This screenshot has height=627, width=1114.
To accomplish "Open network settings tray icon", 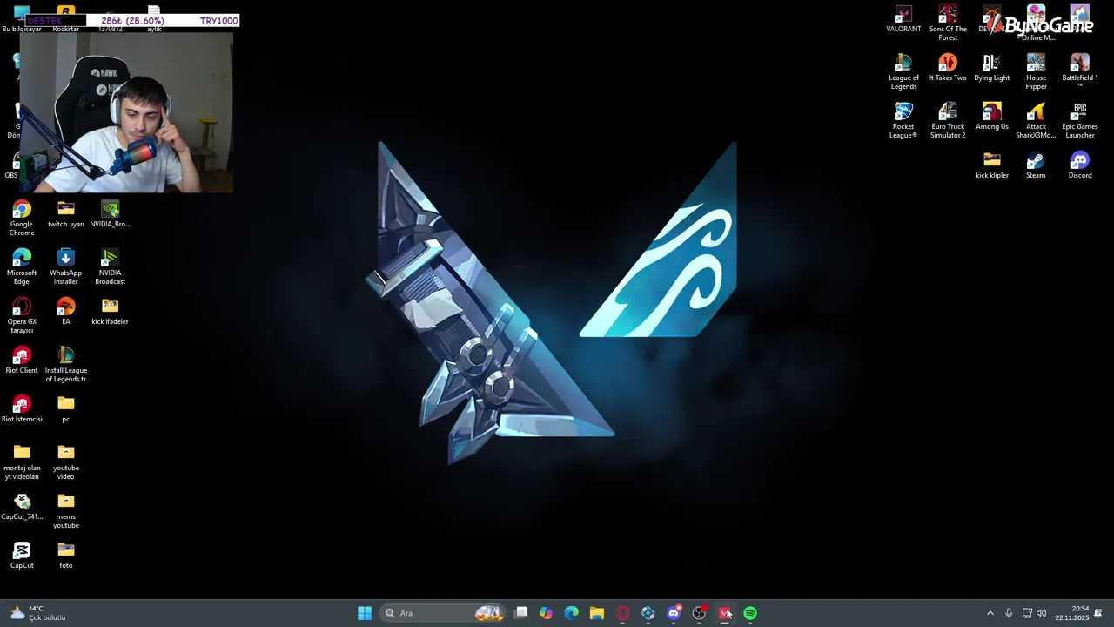I will (1027, 613).
